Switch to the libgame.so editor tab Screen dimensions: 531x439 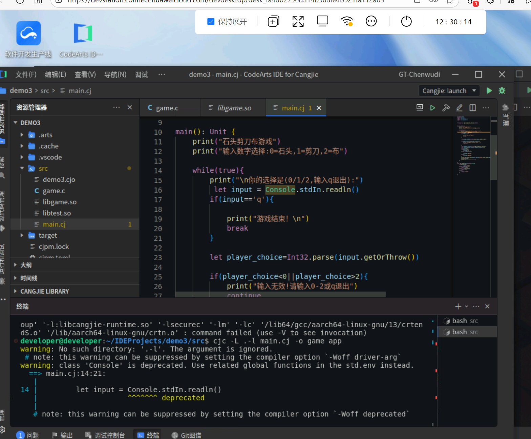click(233, 108)
